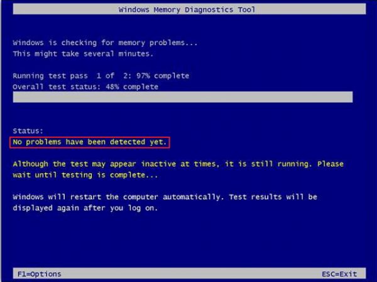This screenshot has height=282, width=377.
Task: Click the F1=Options label
Action: [40, 274]
